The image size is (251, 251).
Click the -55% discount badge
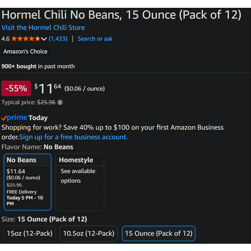16,88
